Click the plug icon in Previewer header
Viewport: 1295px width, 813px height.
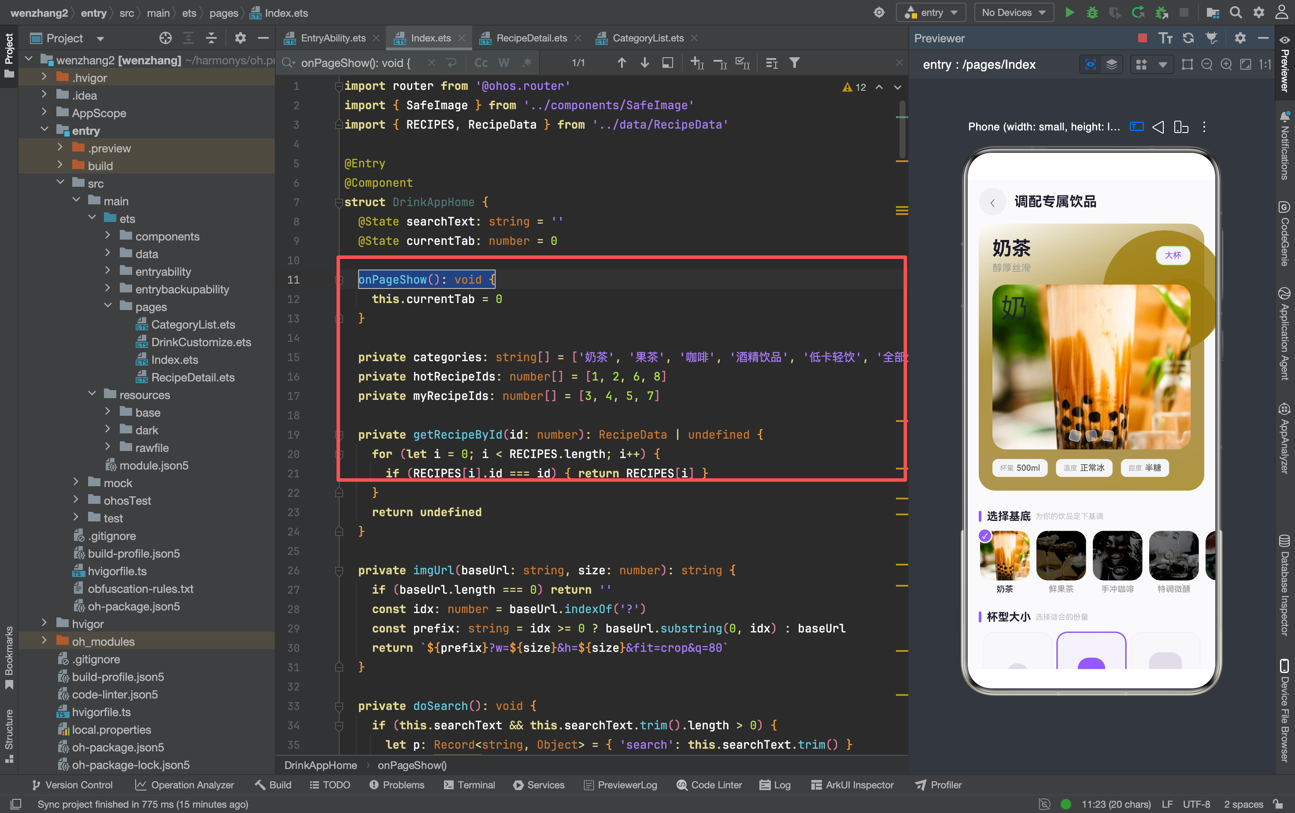1212,37
